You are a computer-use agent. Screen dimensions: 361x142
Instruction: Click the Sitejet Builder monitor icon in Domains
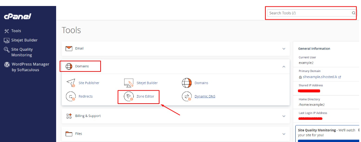point(128,83)
